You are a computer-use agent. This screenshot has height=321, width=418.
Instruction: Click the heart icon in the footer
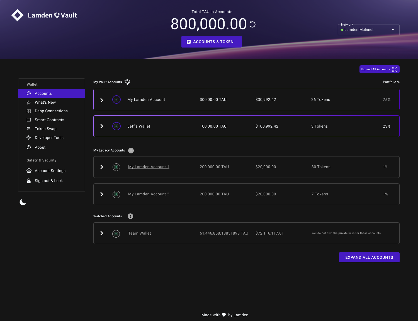pos(224,315)
